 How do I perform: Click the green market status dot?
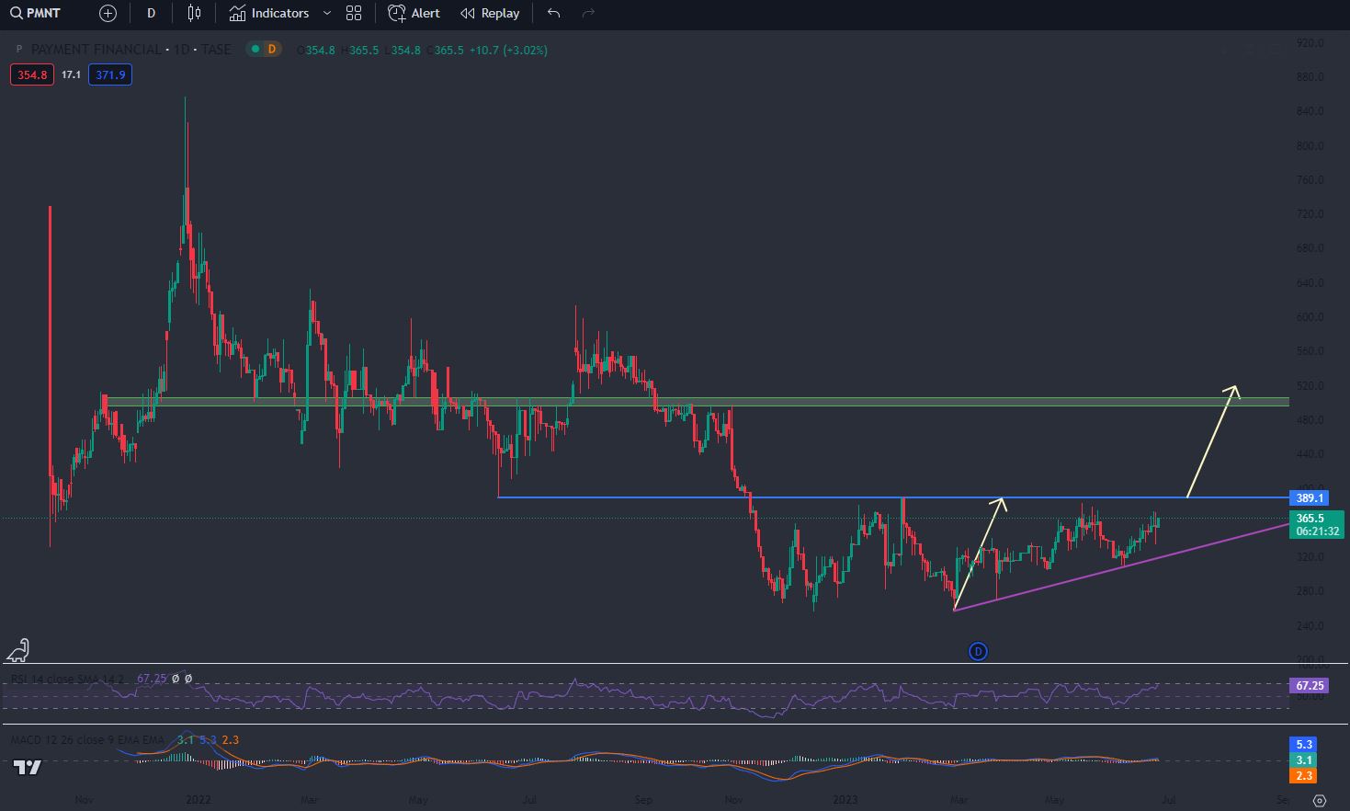pyautogui.click(x=255, y=50)
